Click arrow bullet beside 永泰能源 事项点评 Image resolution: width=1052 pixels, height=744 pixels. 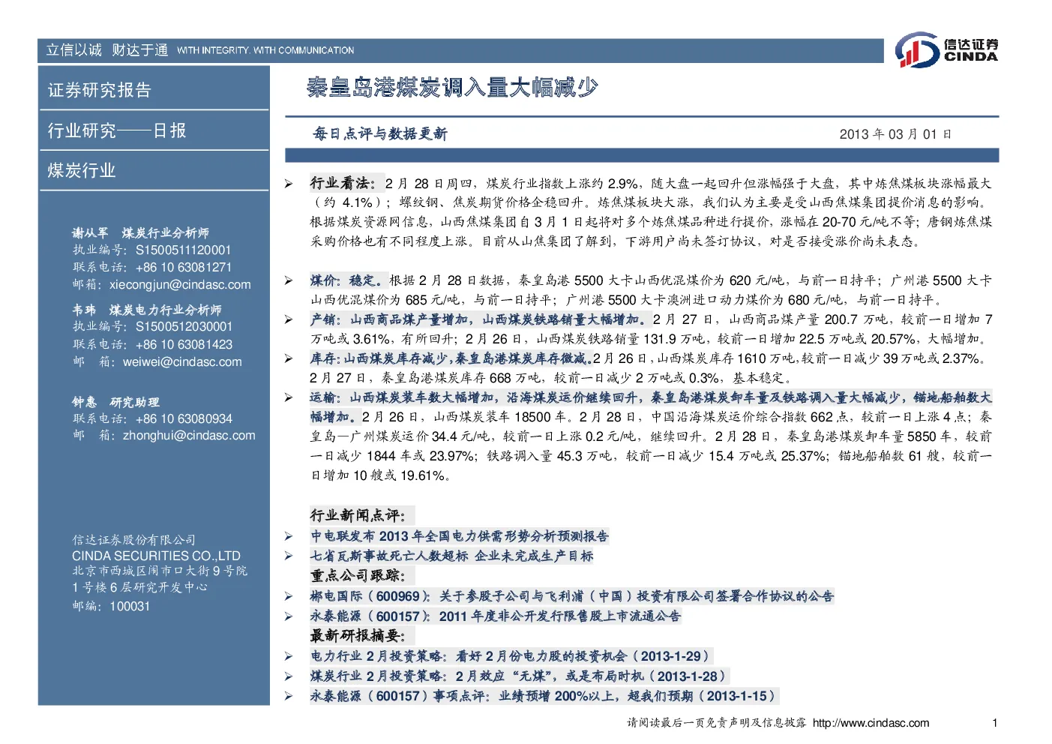(x=289, y=696)
